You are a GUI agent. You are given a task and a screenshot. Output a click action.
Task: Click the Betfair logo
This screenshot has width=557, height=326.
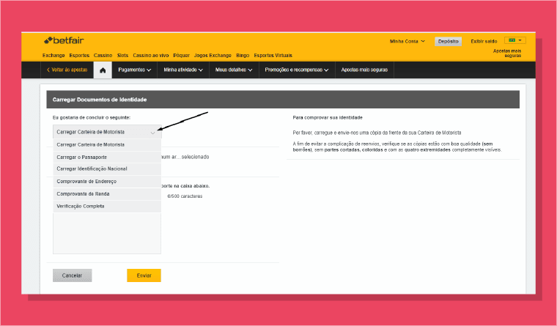pyautogui.click(x=64, y=40)
